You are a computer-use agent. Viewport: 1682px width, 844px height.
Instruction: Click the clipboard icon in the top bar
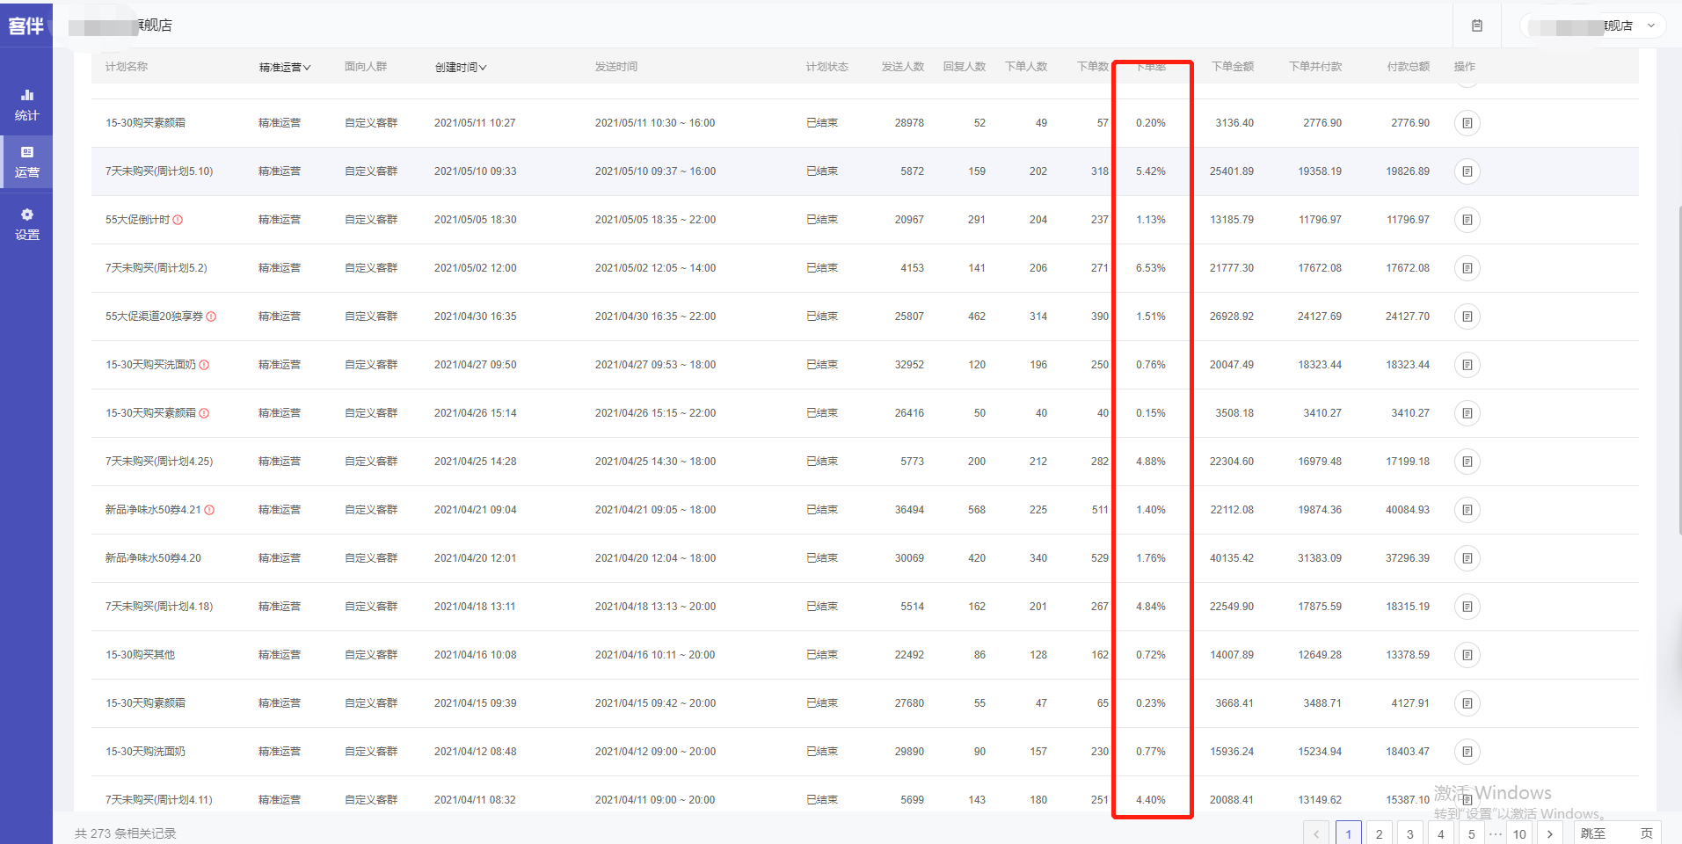(1477, 25)
